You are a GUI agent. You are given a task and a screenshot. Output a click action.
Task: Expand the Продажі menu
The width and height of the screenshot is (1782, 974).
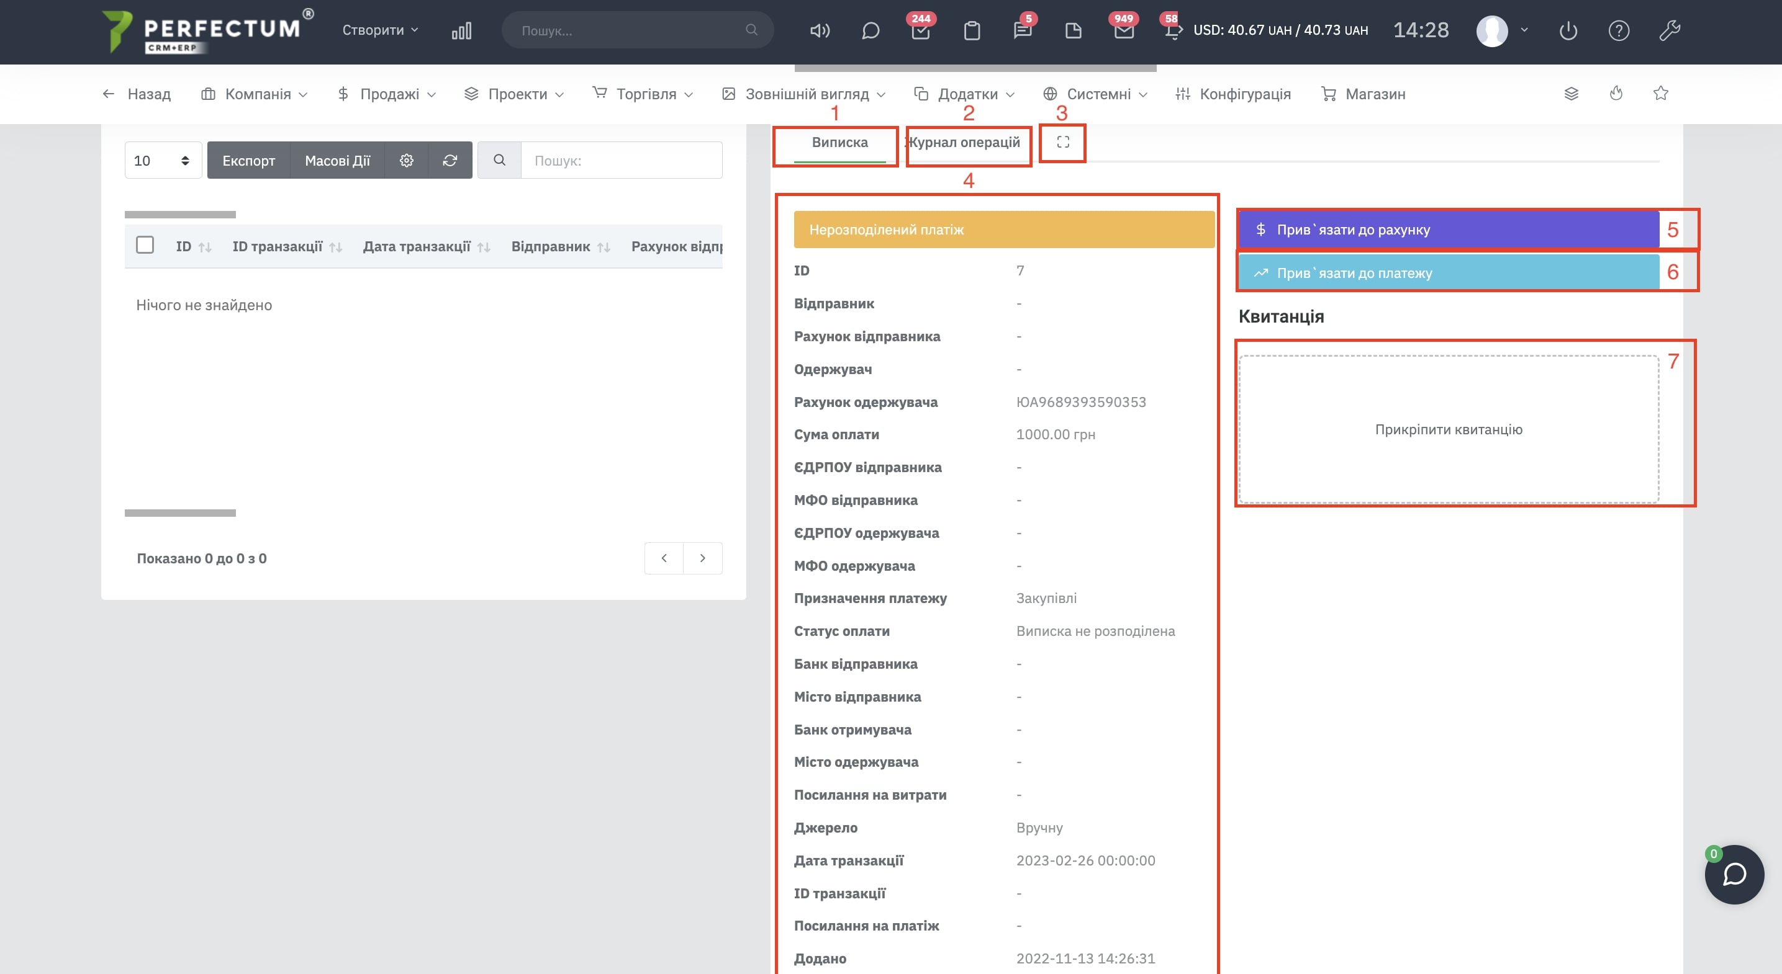pyautogui.click(x=387, y=94)
